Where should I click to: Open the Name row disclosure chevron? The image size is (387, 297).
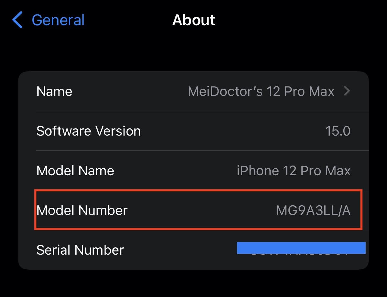click(x=347, y=91)
